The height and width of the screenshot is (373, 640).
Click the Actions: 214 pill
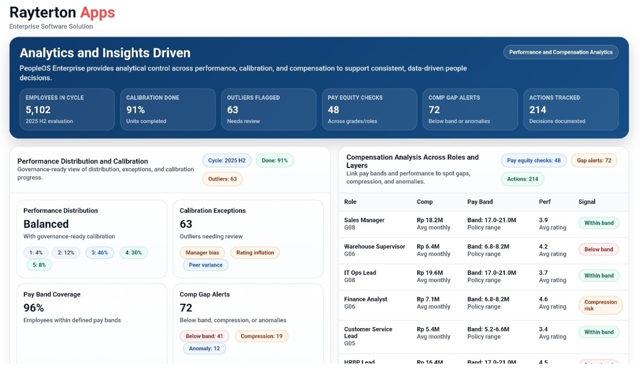click(x=522, y=179)
